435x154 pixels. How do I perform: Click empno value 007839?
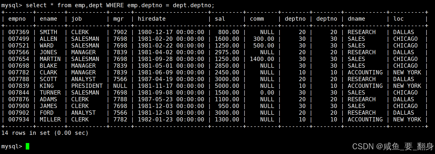pyautogui.click(x=19, y=86)
